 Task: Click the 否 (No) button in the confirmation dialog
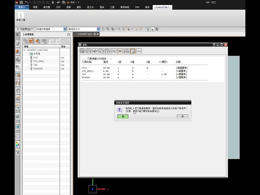pyautogui.click(x=182, y=117)
